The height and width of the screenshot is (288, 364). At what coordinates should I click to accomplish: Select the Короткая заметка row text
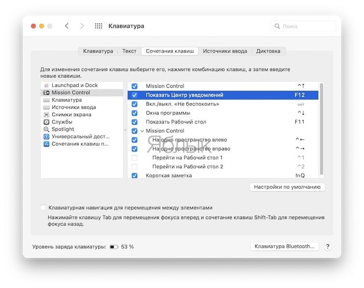point(169,176)
